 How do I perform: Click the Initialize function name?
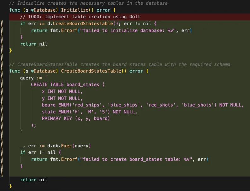[x=74, y=10]
